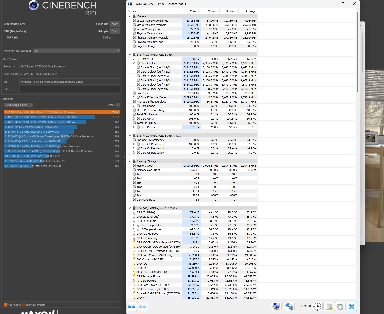The width and height of the screenshot is (384, 314).
Task: Open the Minimum Test Duration dropdown
Action: coord(77,51)
